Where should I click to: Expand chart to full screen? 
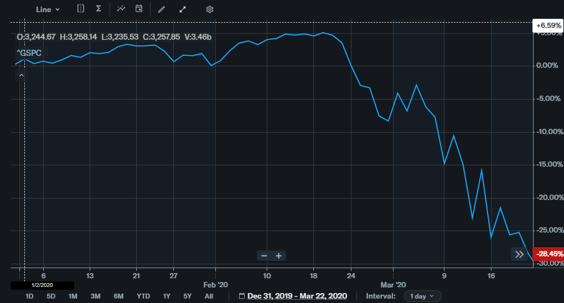pos(183,9)
